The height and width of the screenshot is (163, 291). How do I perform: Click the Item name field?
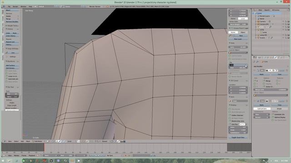click(240, 101)
